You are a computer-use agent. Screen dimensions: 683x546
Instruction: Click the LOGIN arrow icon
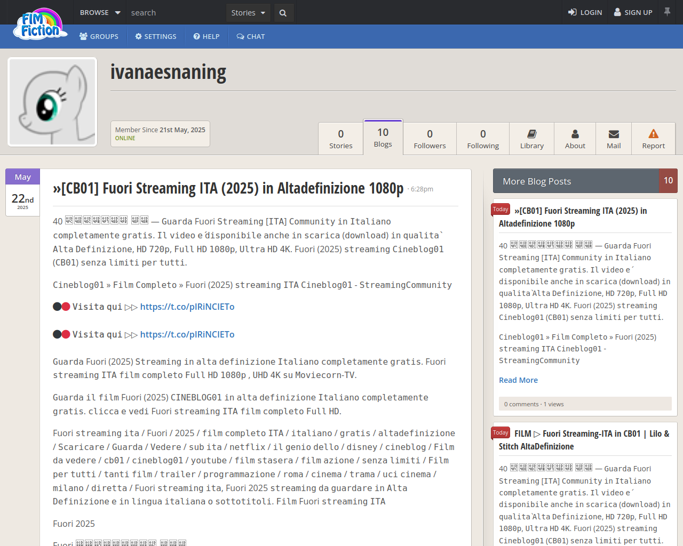(573, 12)
